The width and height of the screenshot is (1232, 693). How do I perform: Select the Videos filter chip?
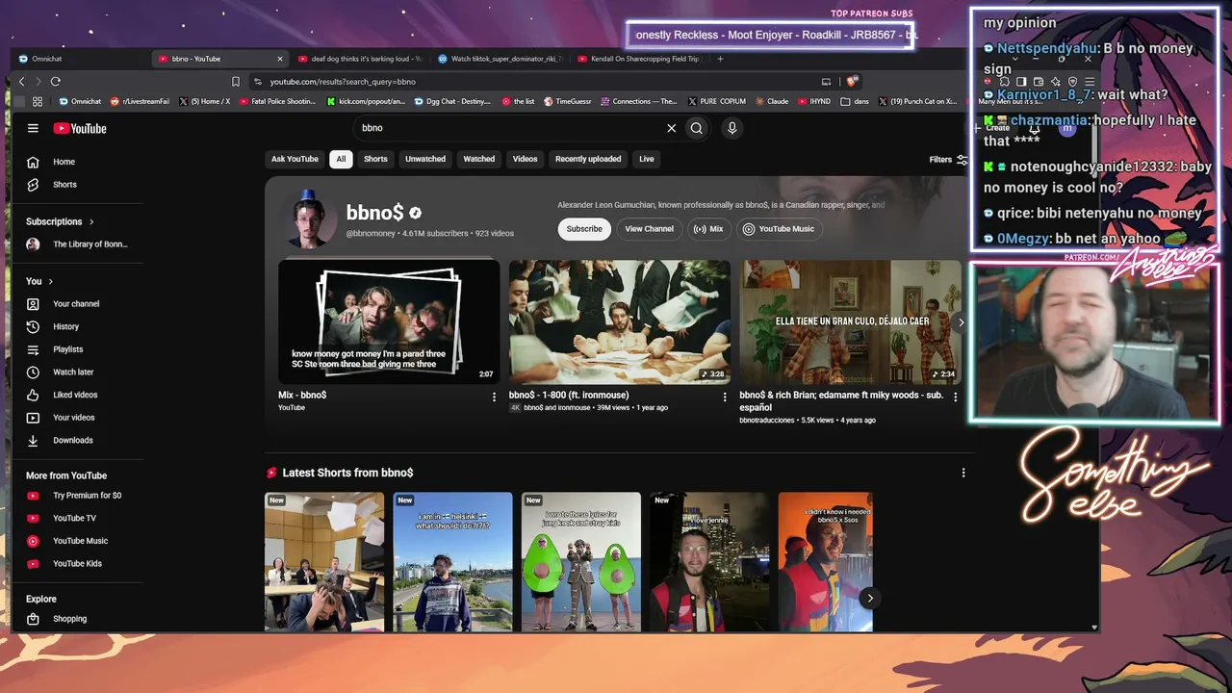coord(526,160)
